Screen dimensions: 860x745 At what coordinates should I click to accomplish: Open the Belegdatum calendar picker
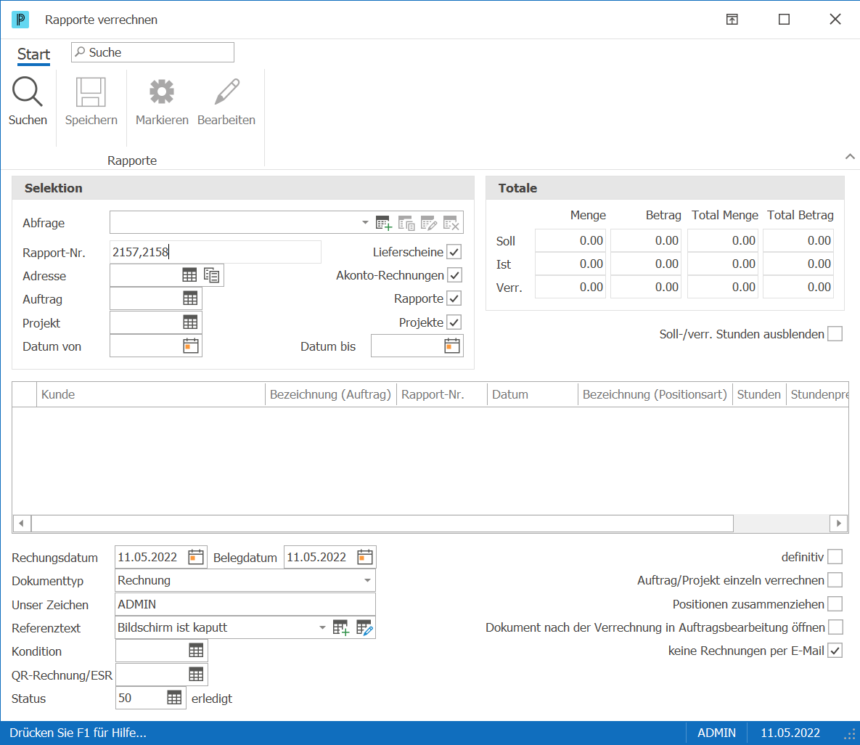(365, 558)
